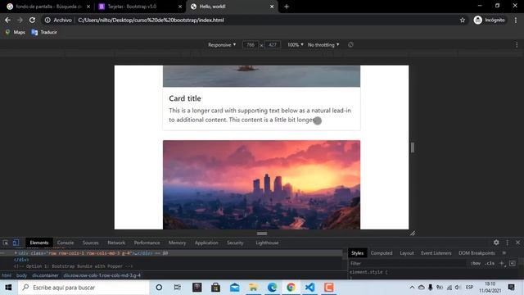The height and width of the screenshot is (295, 524).
Task: Click the Escribe aquí para buscar box
Action: 84,288
